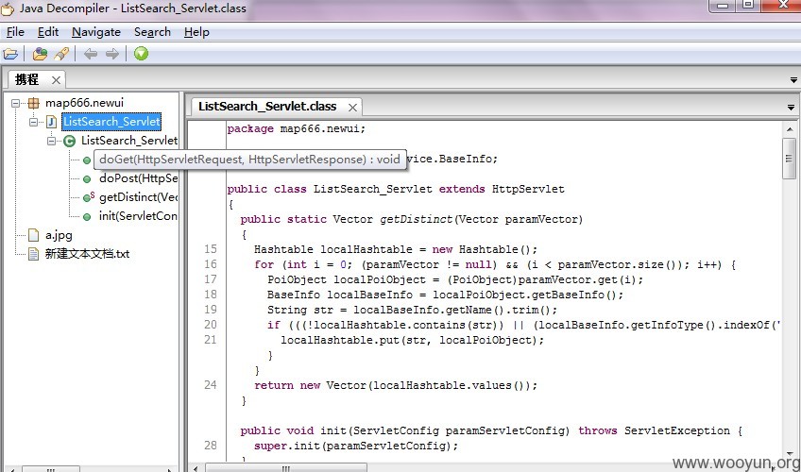Click 'super.init(paramServletConfig);' line
The width and height of the screenshot is (801, 472).
(356, 446)
